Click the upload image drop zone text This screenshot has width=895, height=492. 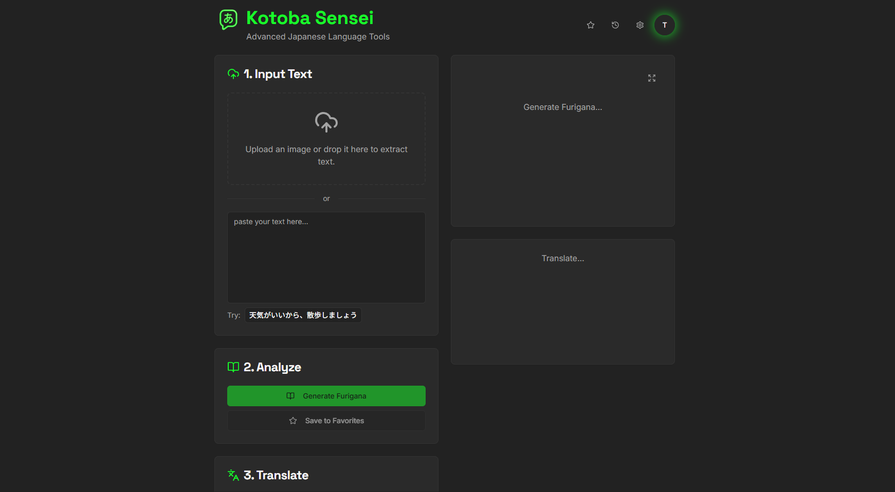pyautogui.click(x=326, y=155)
